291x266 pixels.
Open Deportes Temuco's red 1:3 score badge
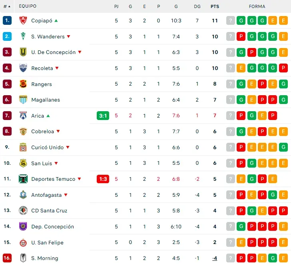tap(103, 179)
